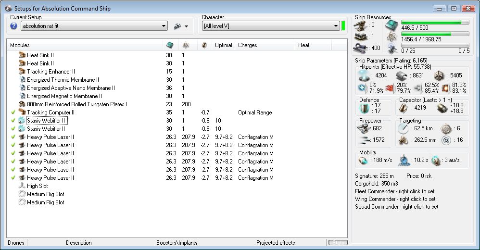Click the warp speed icon showing 3 au/s

tap(436, 161)
